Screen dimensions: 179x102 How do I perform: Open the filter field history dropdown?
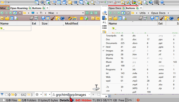[89, 95]
